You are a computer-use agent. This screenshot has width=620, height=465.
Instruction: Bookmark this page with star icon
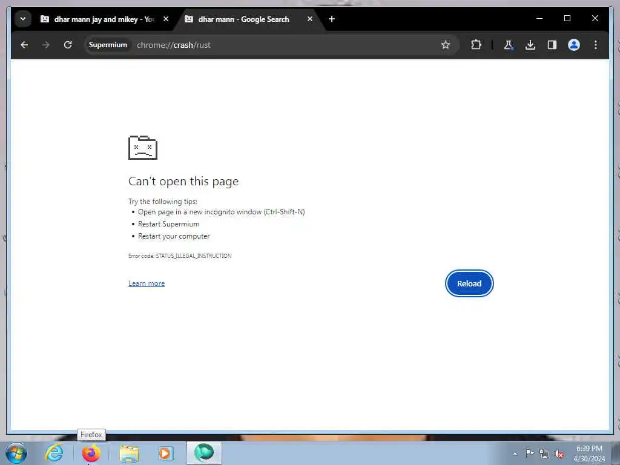tap(446, 45)
